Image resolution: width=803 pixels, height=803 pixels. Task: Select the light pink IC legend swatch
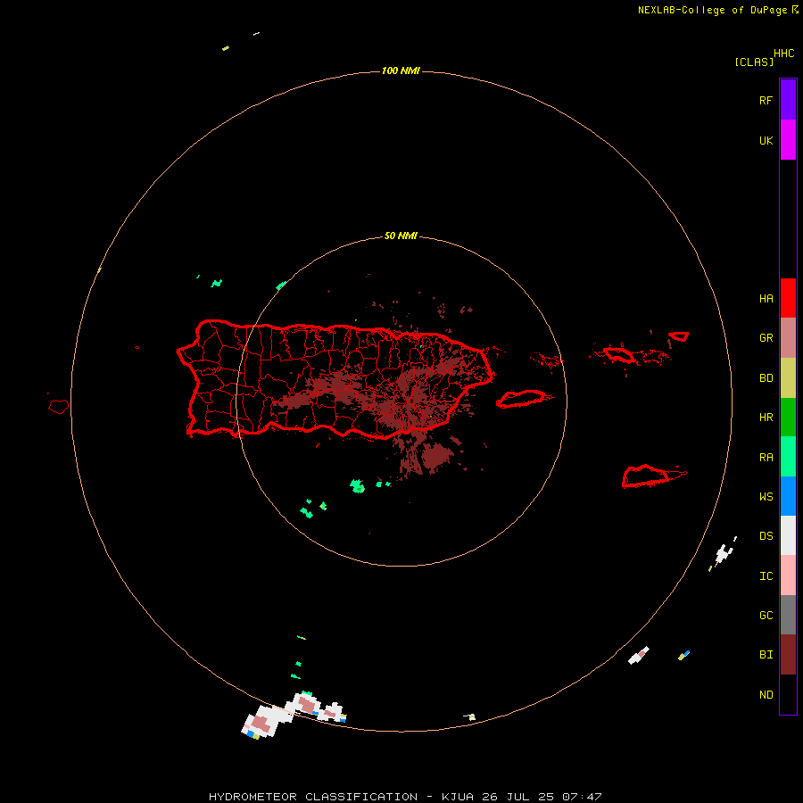788,575
